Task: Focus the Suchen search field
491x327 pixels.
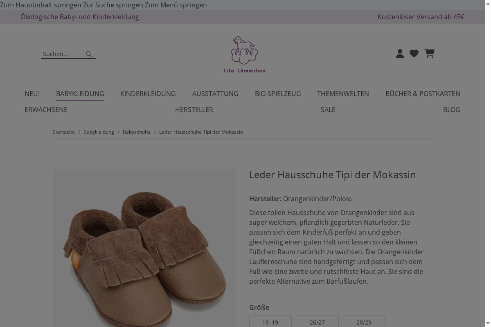Action: click(63, 54)
